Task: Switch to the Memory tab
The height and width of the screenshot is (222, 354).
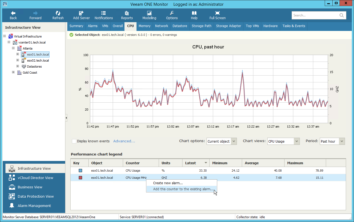Action: pyautogui.click(x=144, y=26)
